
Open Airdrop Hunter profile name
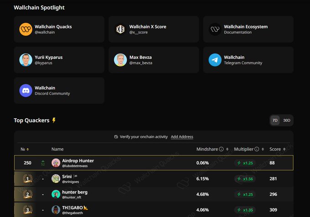[78, 161]
